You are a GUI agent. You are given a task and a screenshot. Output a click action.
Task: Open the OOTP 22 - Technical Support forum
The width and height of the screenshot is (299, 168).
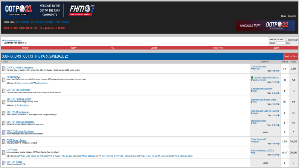(x=19, y=99)
